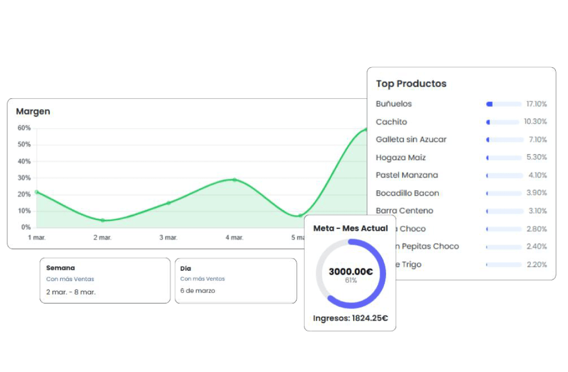Image resolution: width=568 pixels, height=372 pixels.
Task: Click the 3 mar. chart data point
Action: [x=169, y=203]
